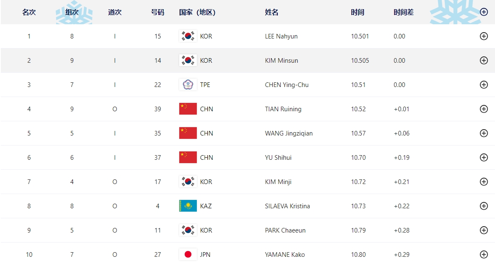This screenshot has width=495, height=266.
Task: Expand TIAN Ruining result row
Action: (x=484, y=109)
